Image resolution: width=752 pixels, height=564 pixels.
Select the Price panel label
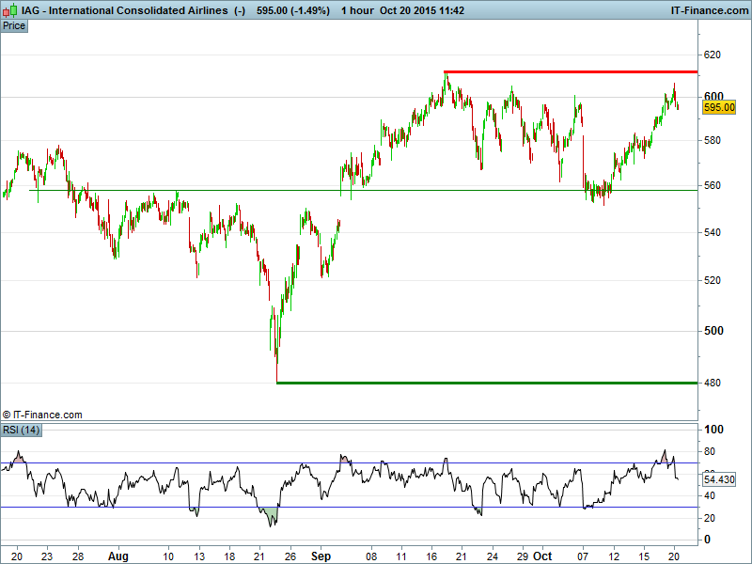(x=14, y=25)
